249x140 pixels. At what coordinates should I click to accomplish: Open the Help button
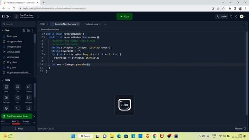click(x=18, y=129)
